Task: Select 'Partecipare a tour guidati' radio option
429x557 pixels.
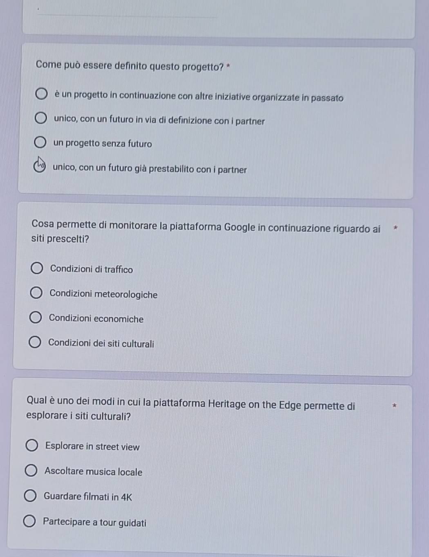Action: point(29,522)
